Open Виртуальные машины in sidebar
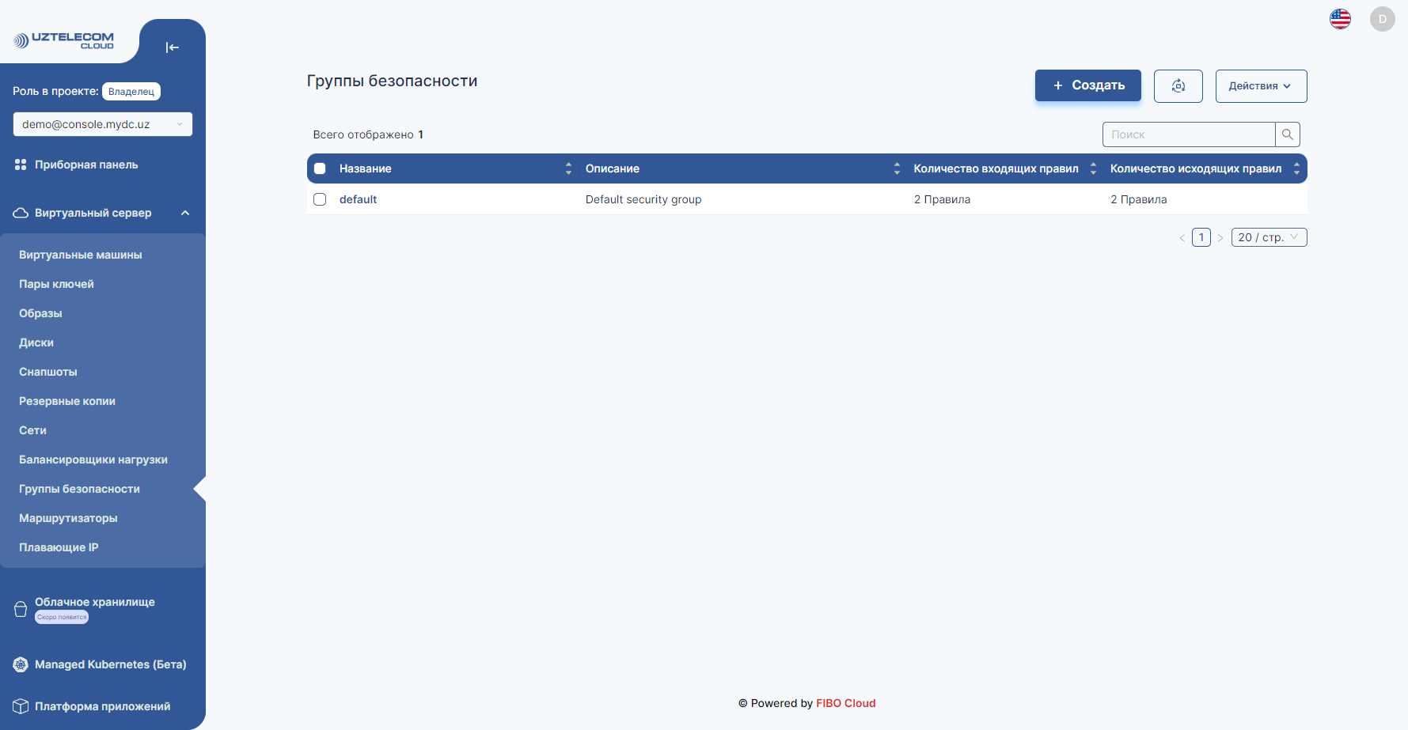Image resolution: width=1408 pixels, height=730 pixels. tap(81, 255)
